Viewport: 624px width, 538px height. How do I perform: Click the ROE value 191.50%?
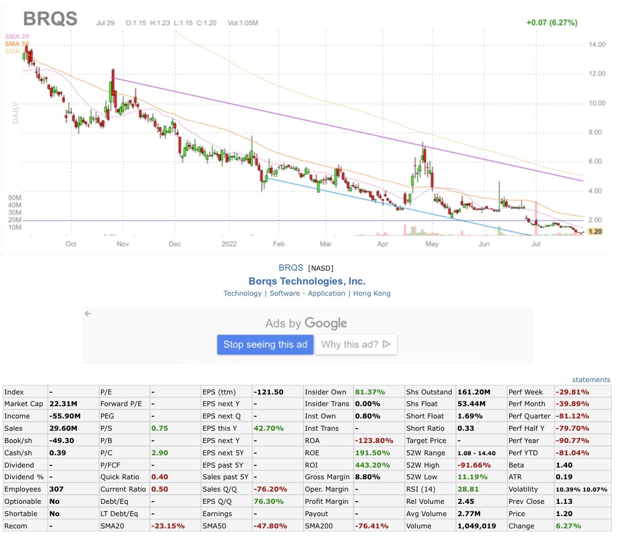pos(372,453)
